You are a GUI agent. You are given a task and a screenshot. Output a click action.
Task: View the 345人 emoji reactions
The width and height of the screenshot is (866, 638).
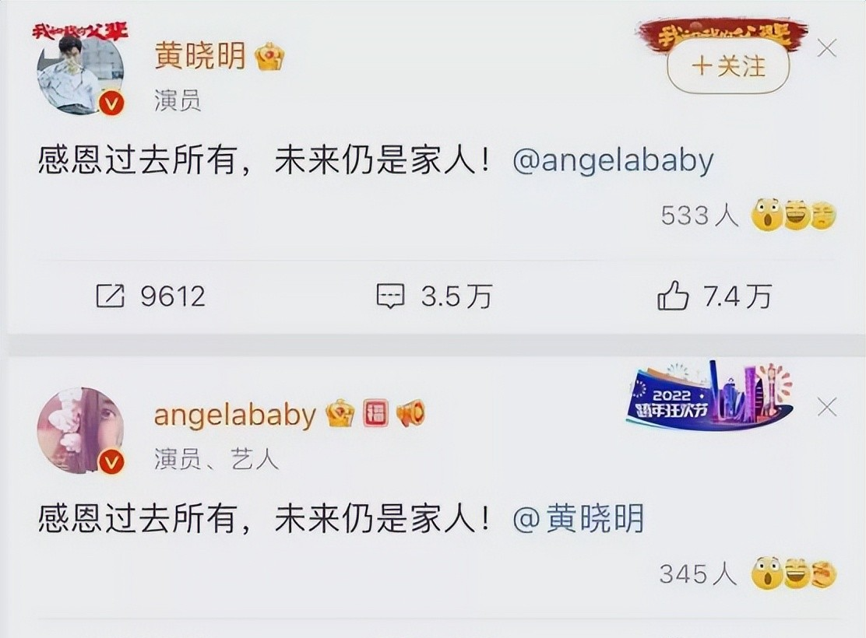click(x=748, y=574)
